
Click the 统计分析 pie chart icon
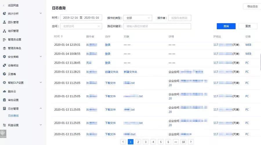point(4,14)
